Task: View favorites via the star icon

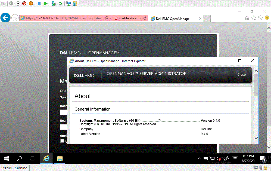Action: [254, 17]
